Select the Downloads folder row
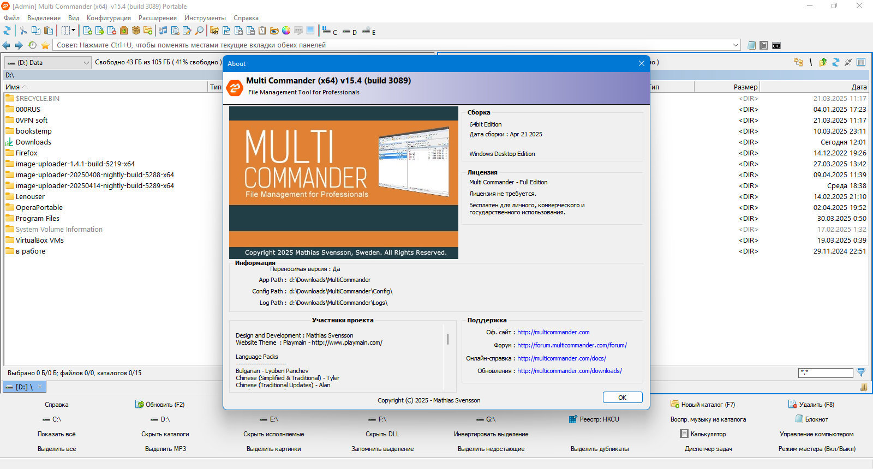 [x=33, y=142]
